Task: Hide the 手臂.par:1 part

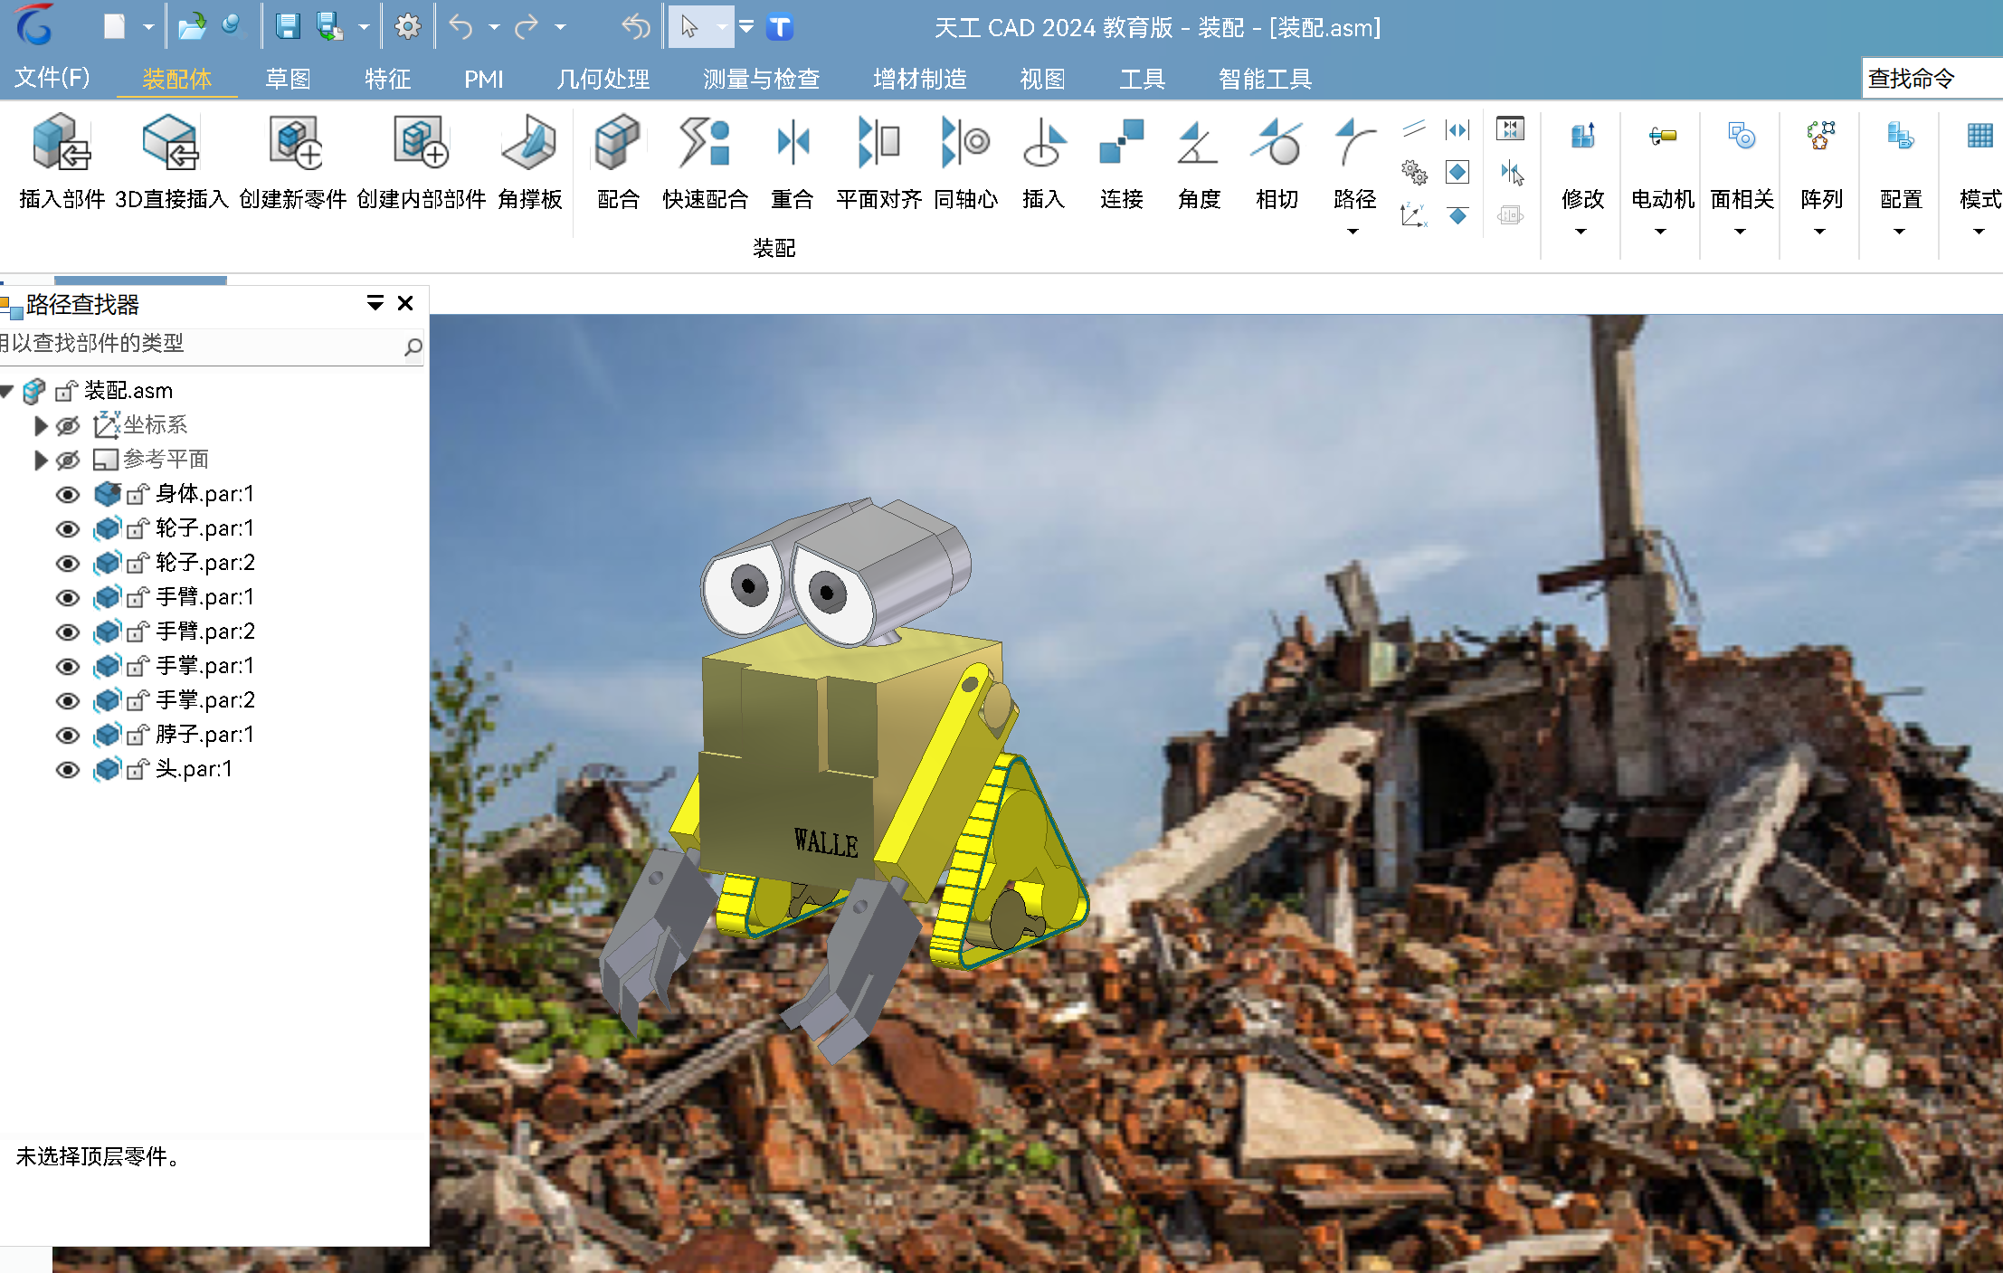Action: [68, 598]
